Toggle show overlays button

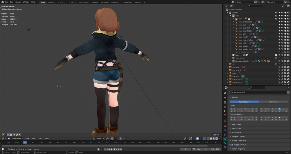coord(197,138)
